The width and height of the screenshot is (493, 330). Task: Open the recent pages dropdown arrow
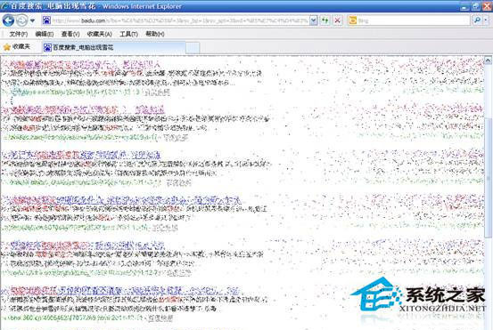click(32, 21)
